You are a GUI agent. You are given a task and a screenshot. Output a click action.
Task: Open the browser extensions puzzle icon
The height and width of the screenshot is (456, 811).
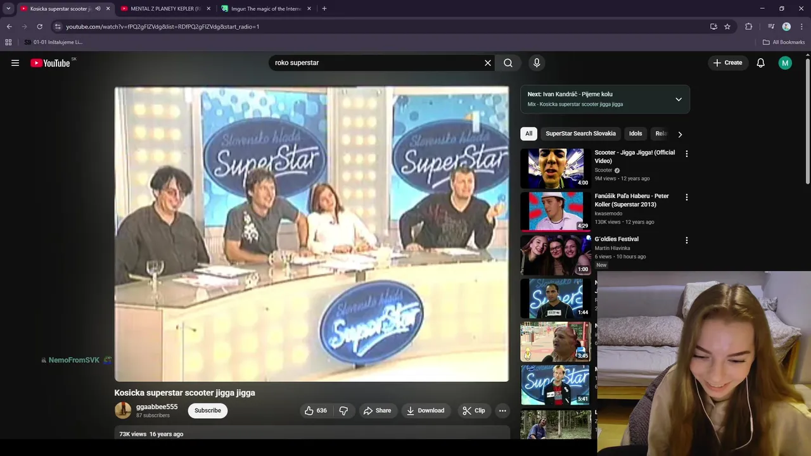(x=749, y=27)
